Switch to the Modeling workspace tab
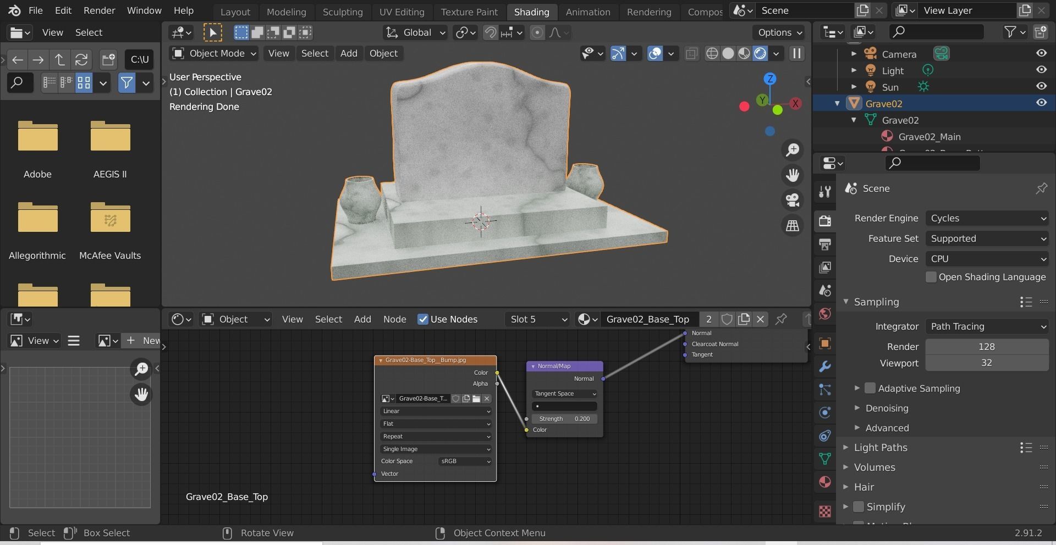 pos(286,12)
